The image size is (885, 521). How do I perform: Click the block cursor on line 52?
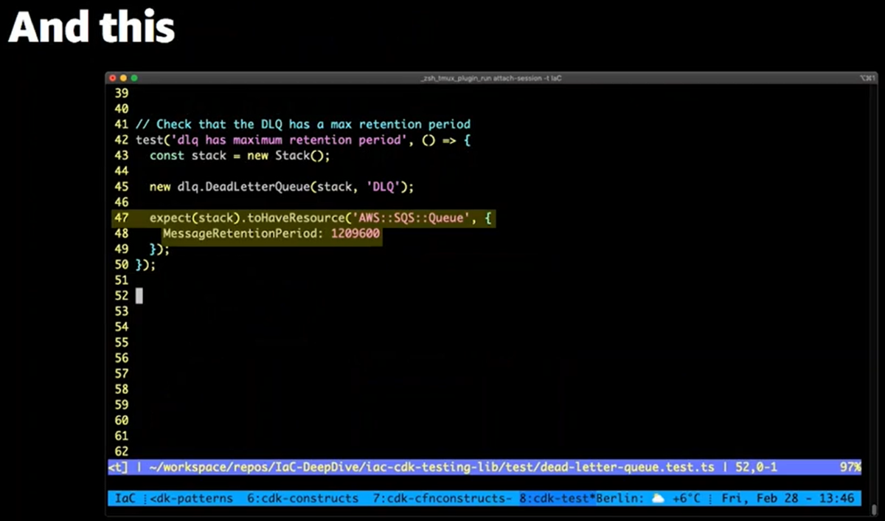139,296
